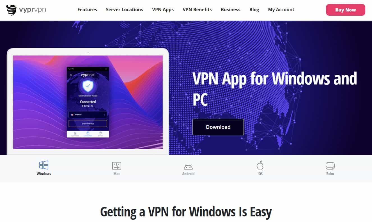372x222 pixels.
Task: Open VPN Benefits from the navigation bar
Action: pos(197,10)
